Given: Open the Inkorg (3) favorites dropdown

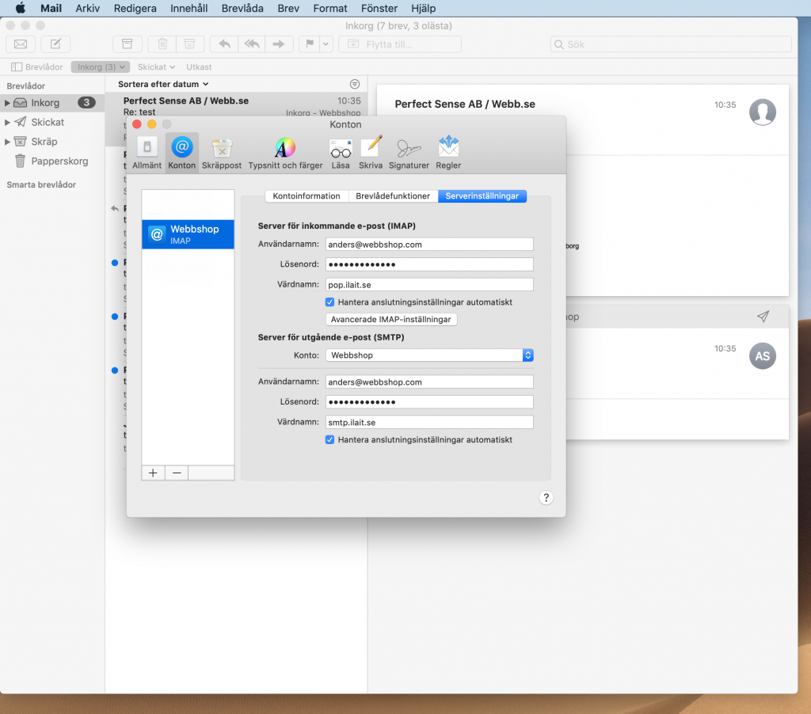Looking at the screenshot, I should (x=101, y=66).
